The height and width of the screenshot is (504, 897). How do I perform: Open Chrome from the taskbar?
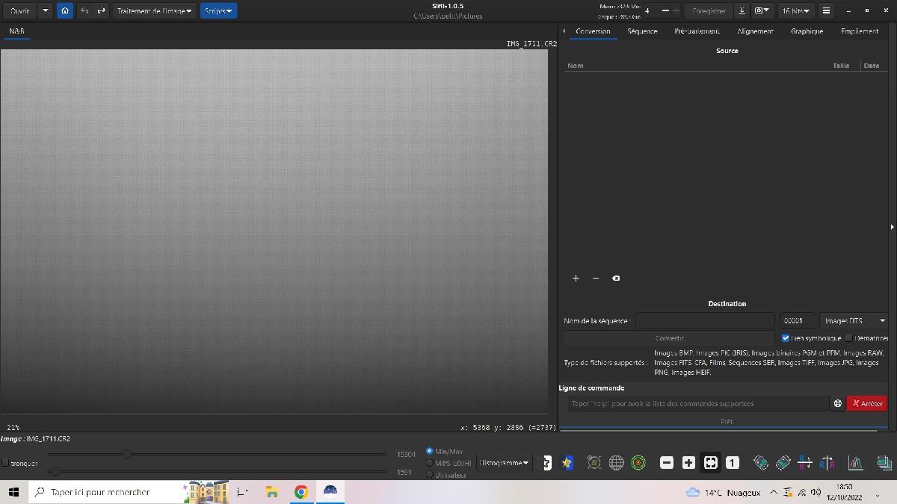pyautogui.click(x=300, y=492)
